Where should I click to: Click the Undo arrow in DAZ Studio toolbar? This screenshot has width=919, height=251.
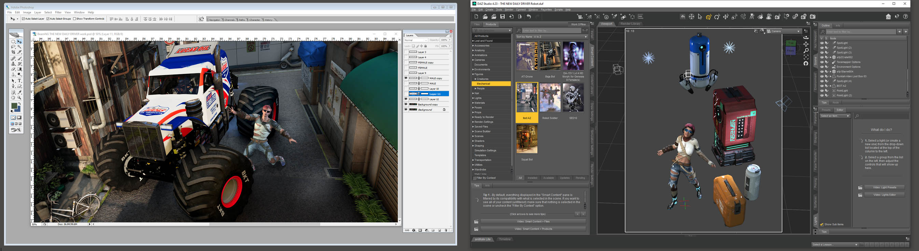pos(529,16)
